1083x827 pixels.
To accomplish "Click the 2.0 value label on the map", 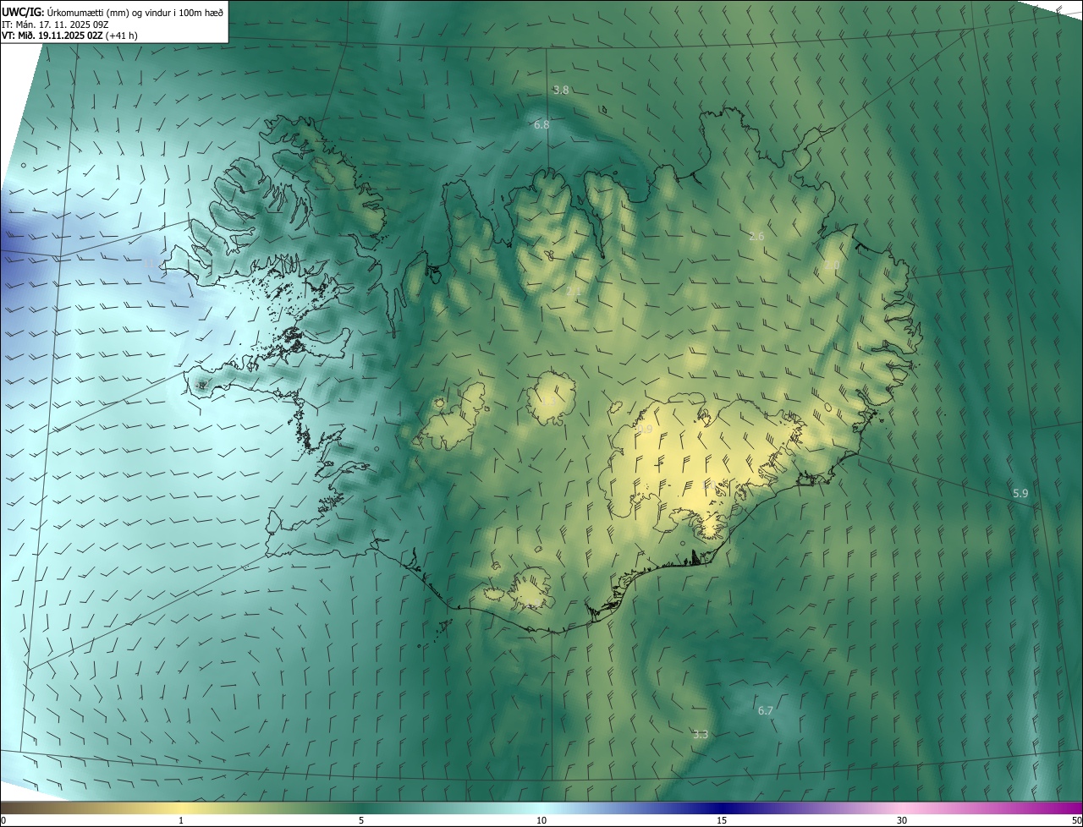I will tap(832, 265).
